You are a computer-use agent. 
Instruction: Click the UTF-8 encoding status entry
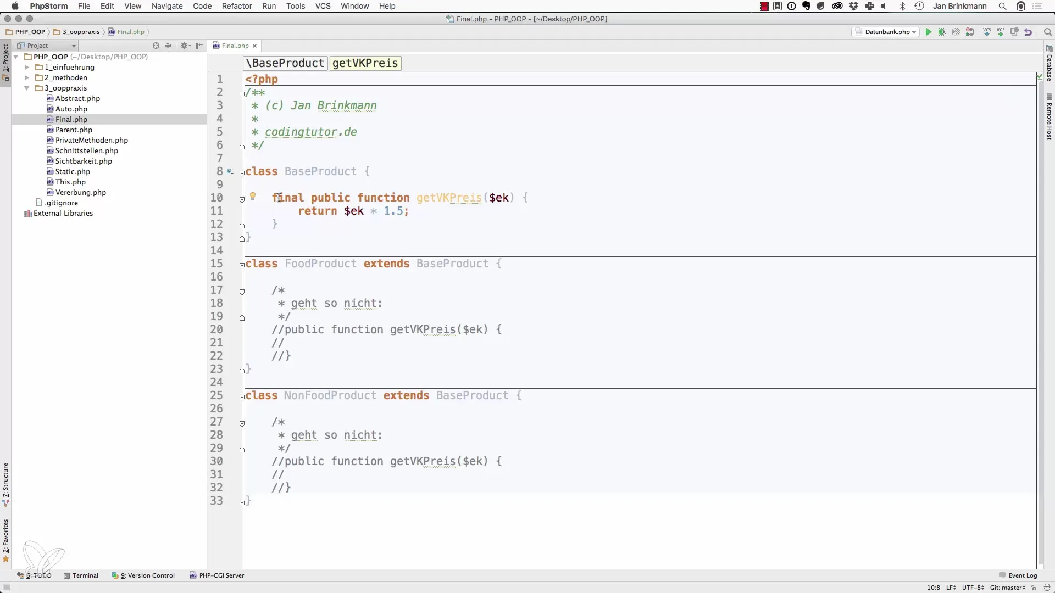973,588
